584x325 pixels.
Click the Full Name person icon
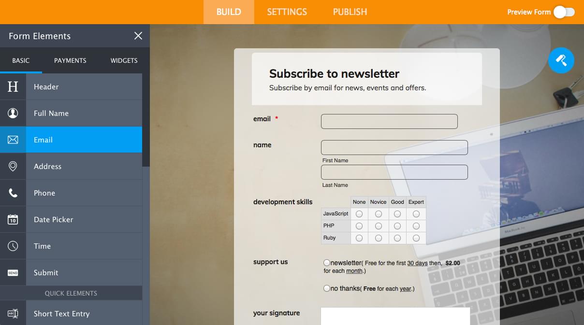(x=13, y=113)
